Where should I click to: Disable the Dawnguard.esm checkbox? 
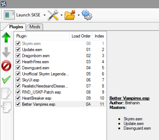click(x=18, y=68)
